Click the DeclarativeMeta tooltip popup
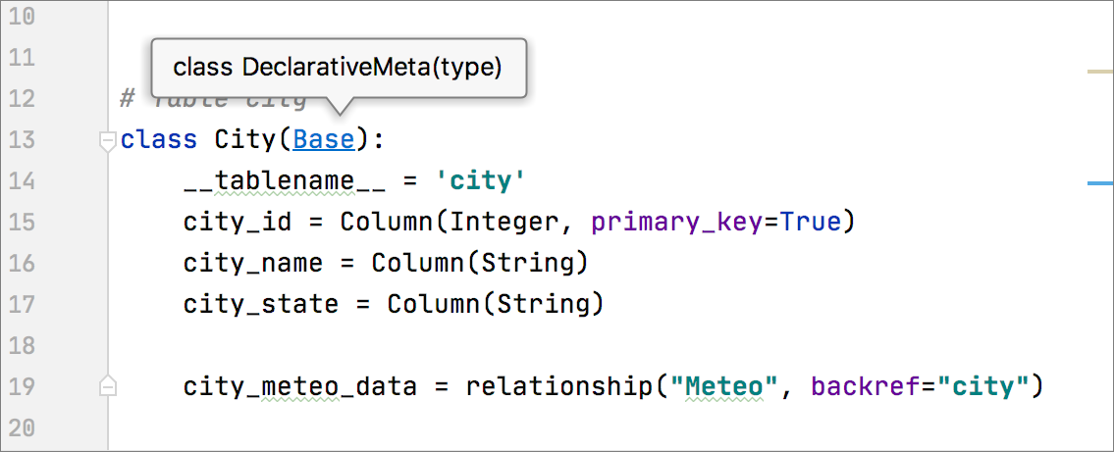This screenshot has width=1114, height=452. point(338,68)
